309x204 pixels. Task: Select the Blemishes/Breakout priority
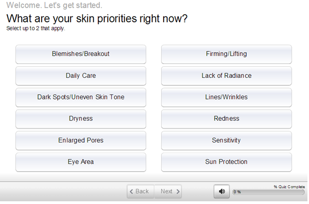click(81, 54)
